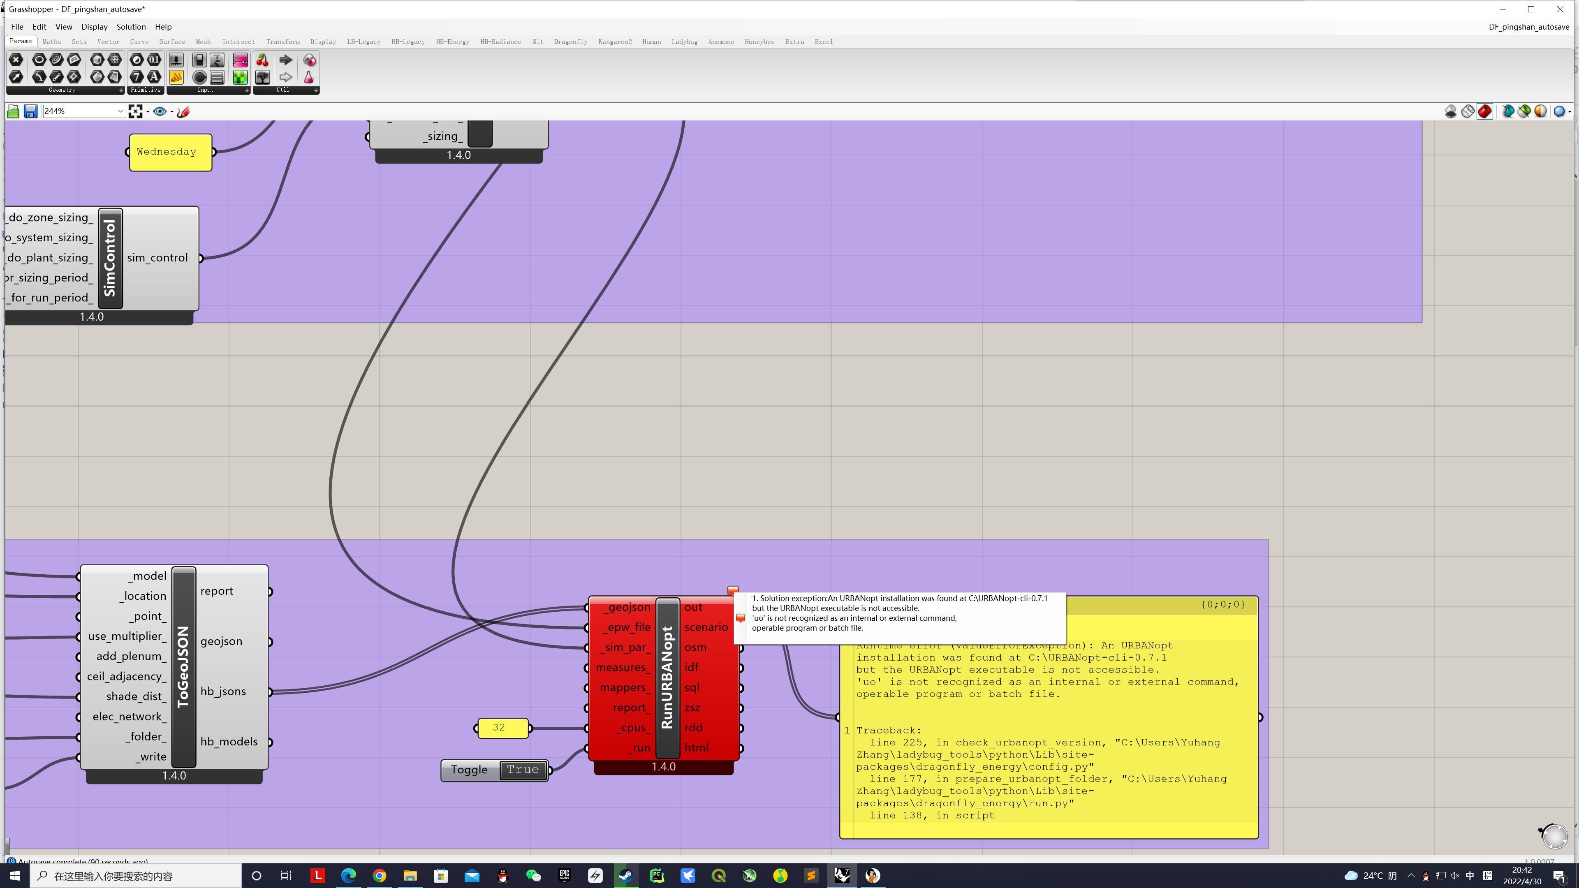The height and width of the screenshot is (888, 1579).
Task: Click the SimControl component name bar
Action: (110, 259)
